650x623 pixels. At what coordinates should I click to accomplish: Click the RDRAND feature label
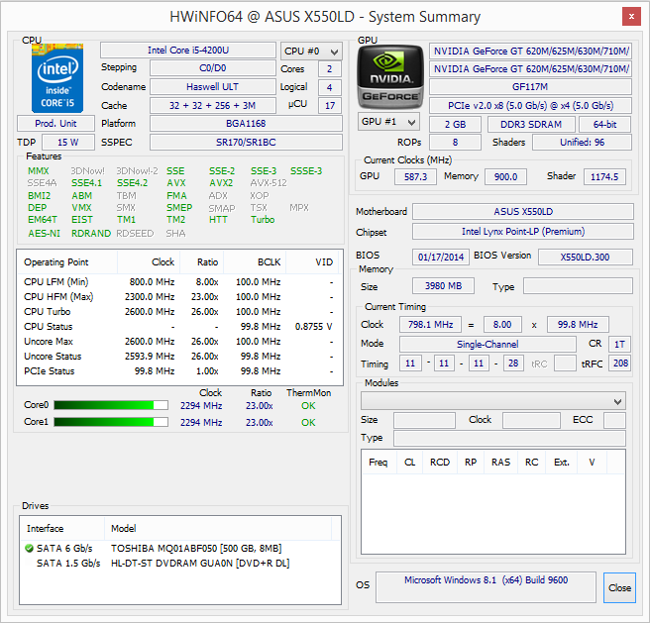(91, 234)
